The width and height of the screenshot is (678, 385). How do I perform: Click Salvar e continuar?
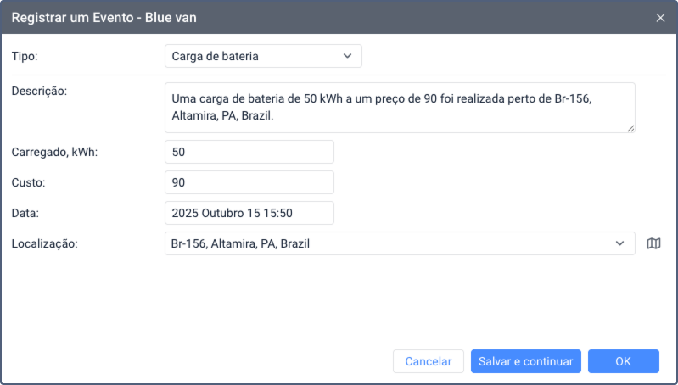tap(526, 361)
